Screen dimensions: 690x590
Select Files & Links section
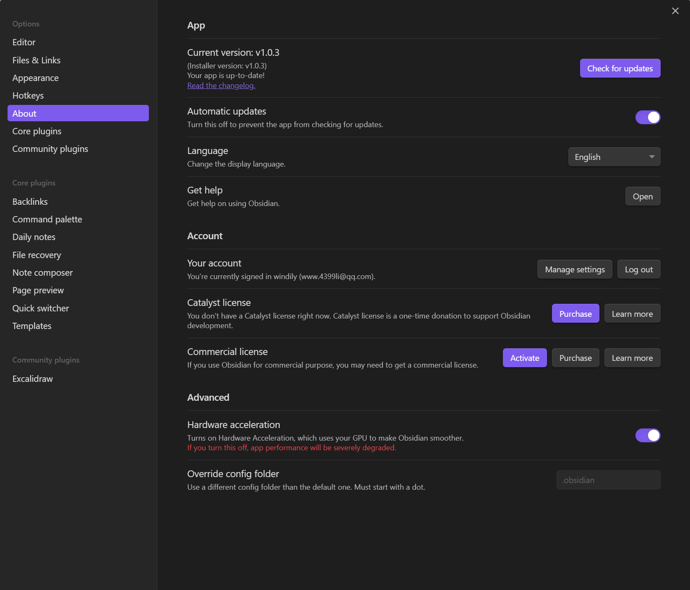(36, 60)
